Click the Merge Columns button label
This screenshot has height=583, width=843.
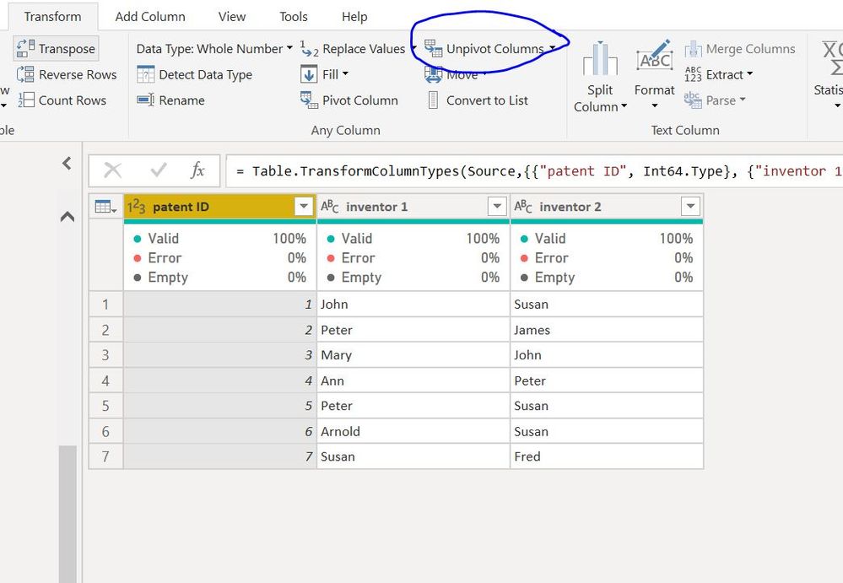[750, 49]
